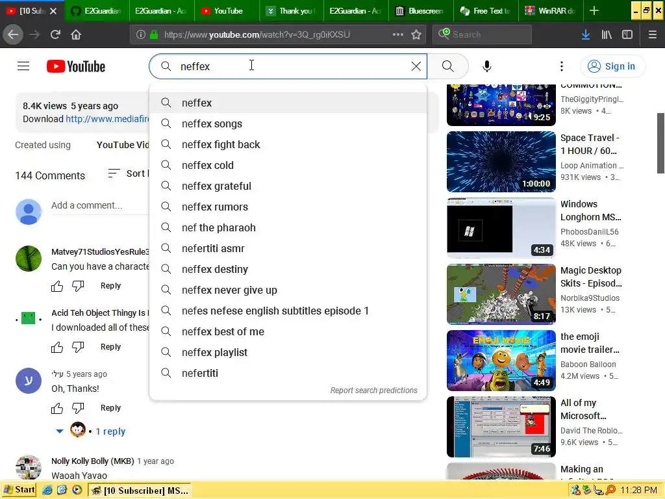This screenshot has height=499, width=665.
Task: Open Sort by comments dropdown
Action: pyautogui.click(x=128, y=173)
